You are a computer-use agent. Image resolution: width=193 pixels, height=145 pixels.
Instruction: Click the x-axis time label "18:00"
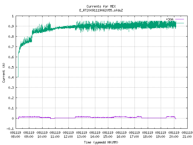(147, 137)
